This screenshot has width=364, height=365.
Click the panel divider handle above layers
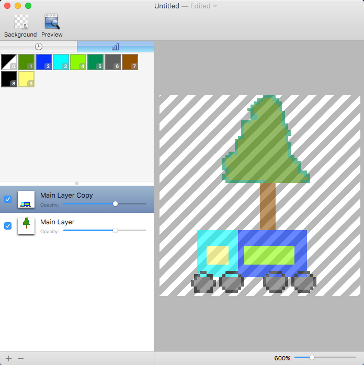tap(77, 184)
